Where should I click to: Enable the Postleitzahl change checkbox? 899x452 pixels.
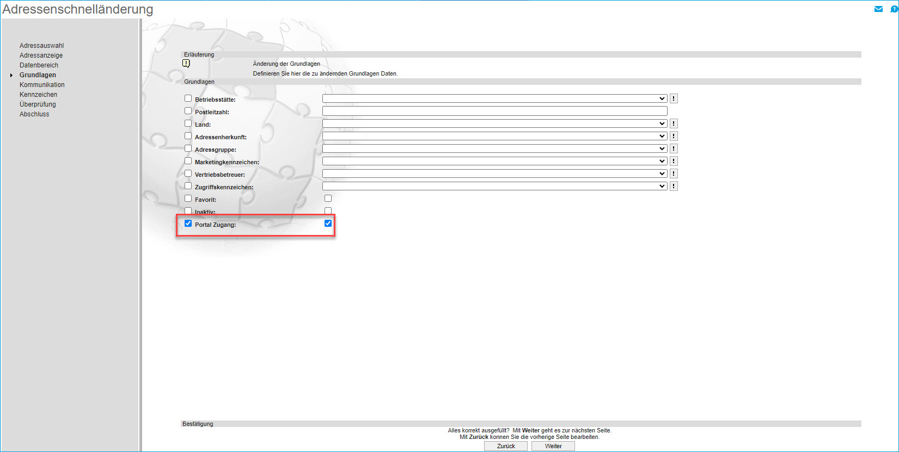188,111
